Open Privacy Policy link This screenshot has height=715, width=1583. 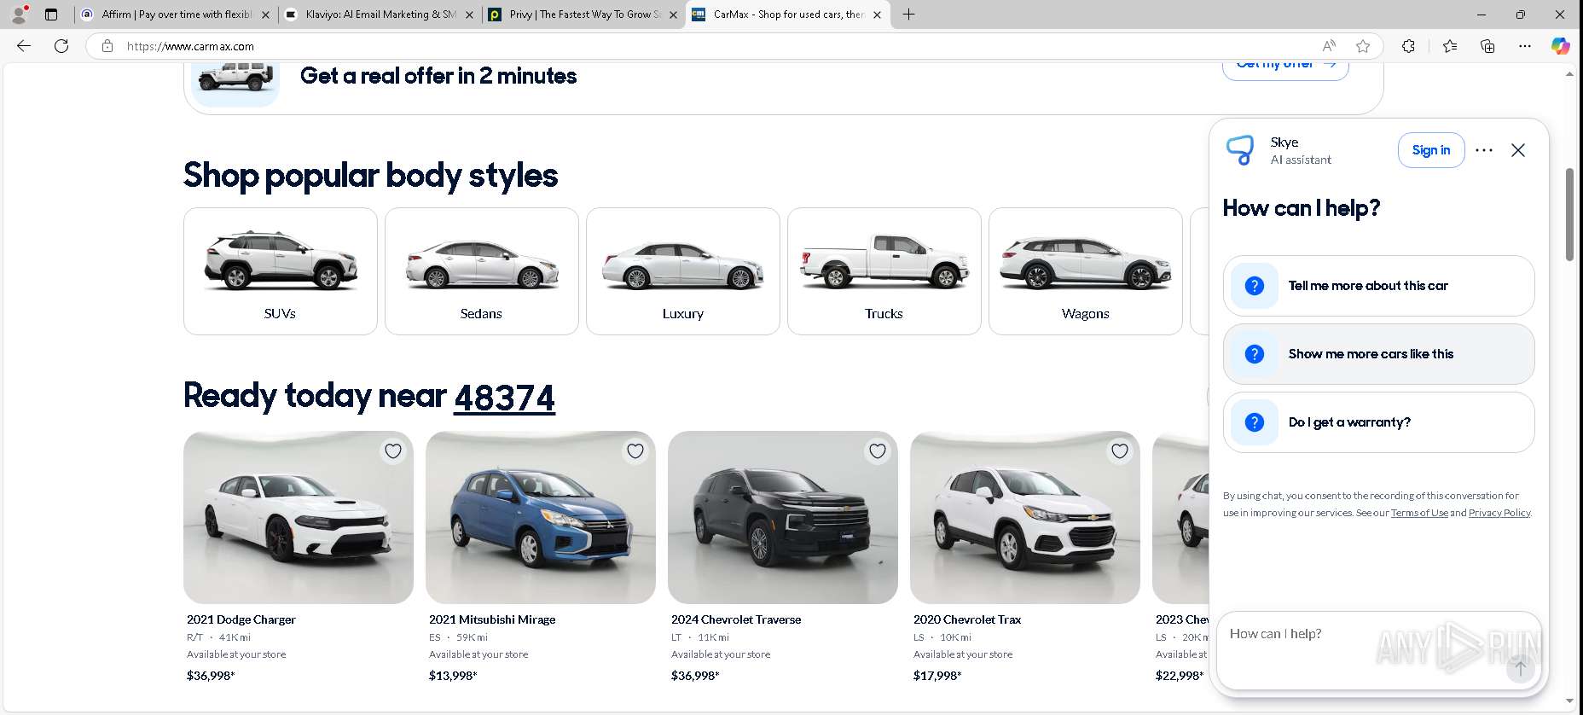1499,513
